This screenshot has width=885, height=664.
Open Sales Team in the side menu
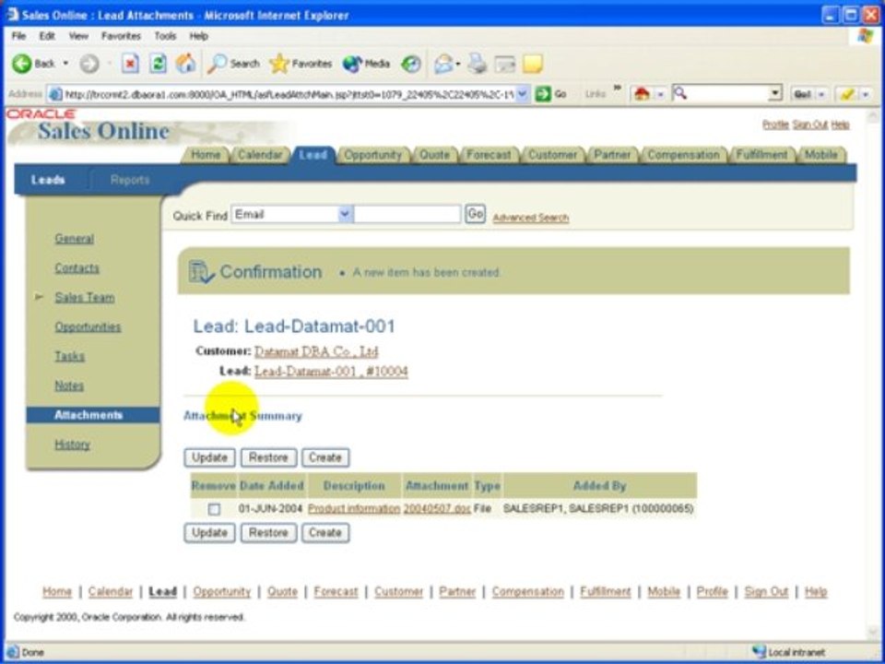(85, 298)
